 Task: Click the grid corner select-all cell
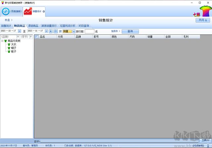[x=36, y=37]
